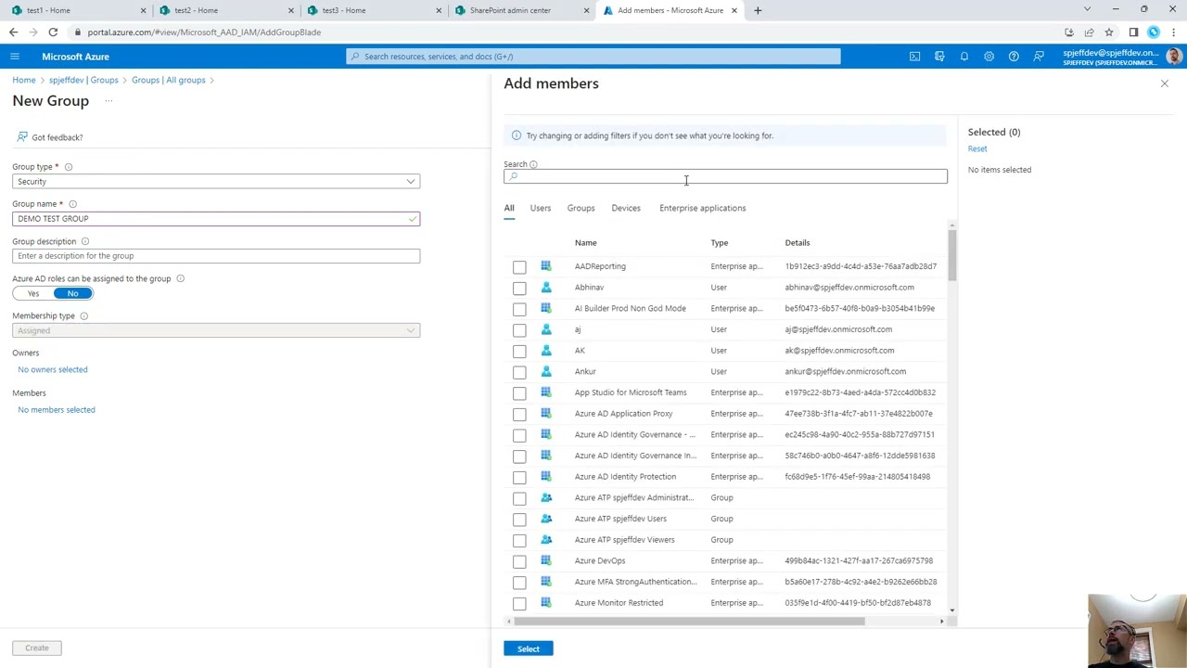Go to spjeffdev | Groups breadcrumb
This screenshot has height=668, width=1187.
point(83,80)
